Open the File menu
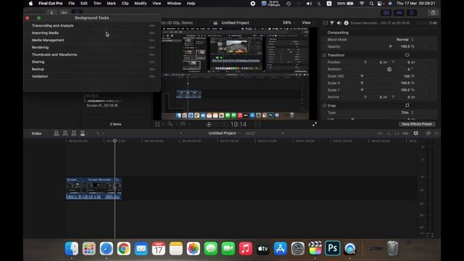 pos(72,4)
